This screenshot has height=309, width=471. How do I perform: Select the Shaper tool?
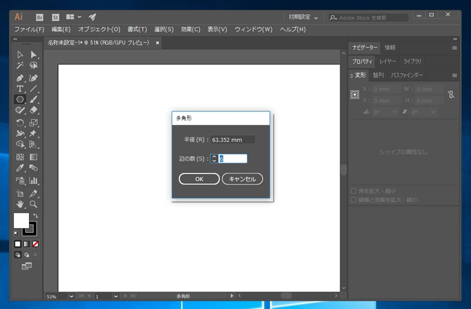[20, 110]
